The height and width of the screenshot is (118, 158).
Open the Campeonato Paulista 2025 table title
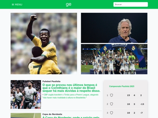click(x=122, y=86)
